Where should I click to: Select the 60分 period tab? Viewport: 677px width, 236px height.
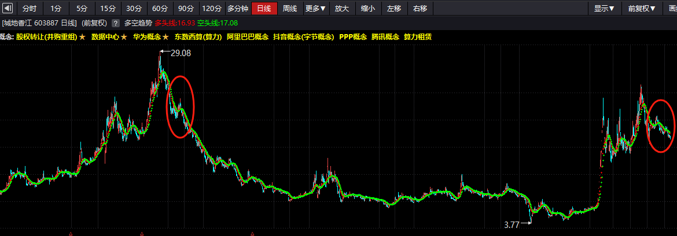(x=160, y=8)
